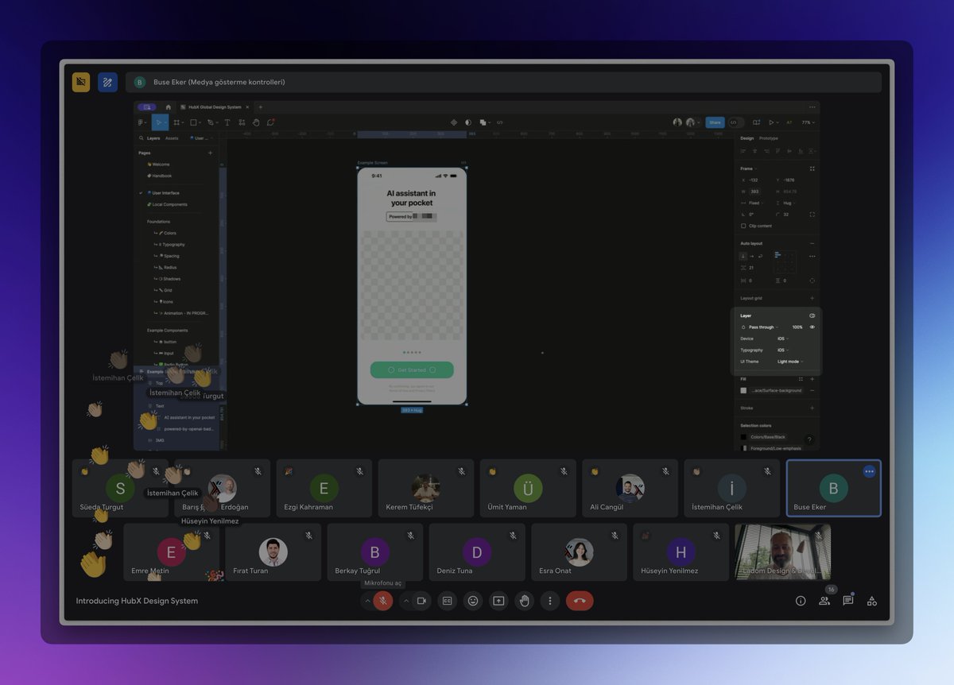Click the Present play button in Figma
The image size is (954, 685).
point(771,122)
